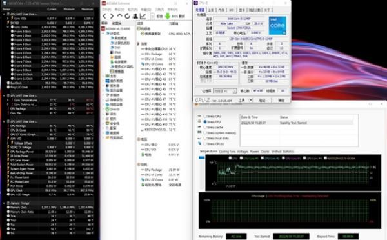Click the blue graph scale slider

[202, 158]
